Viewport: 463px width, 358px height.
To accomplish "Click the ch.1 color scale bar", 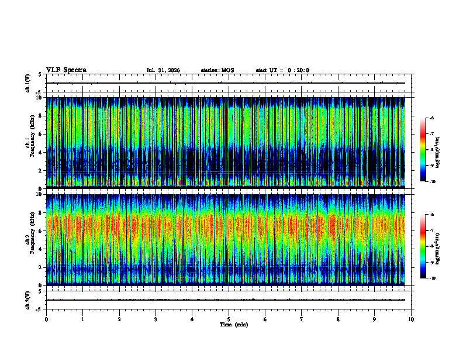I will (423, 150).
